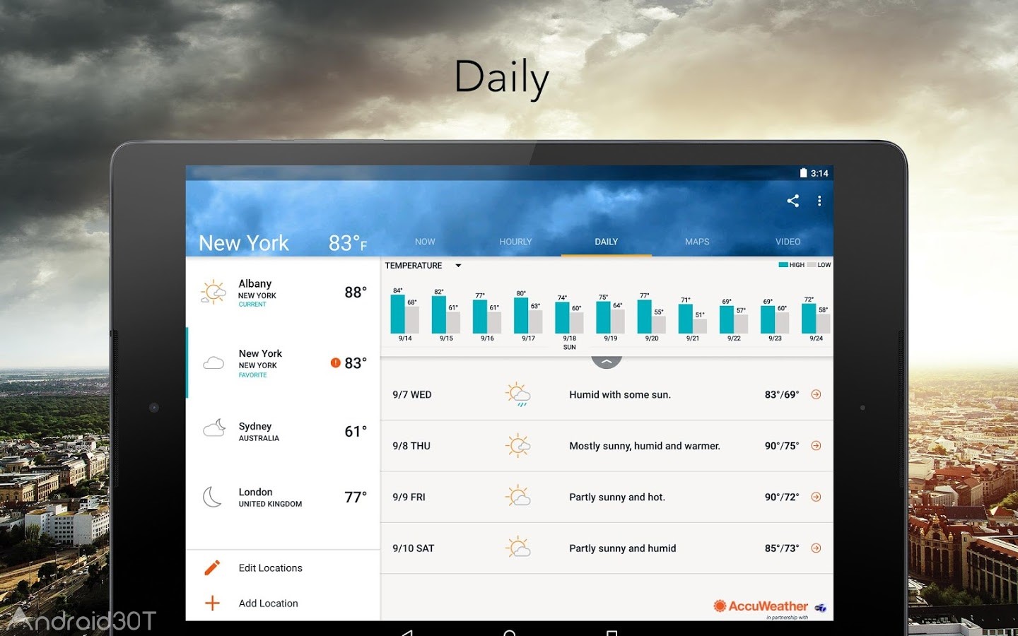Open details arrow for 9/9 FRI
The width and height of the screenshot is (1018, 636).
click(816, 497)
